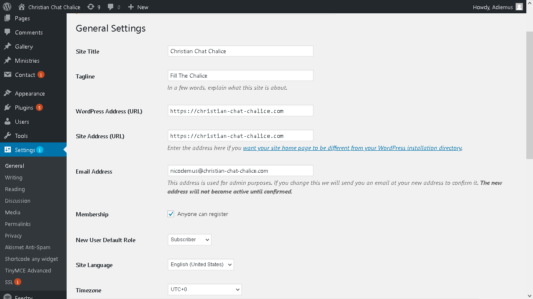Click the Plugins plug icon in sidebar
The image size is (533, 299).
(x=7, y=108)
